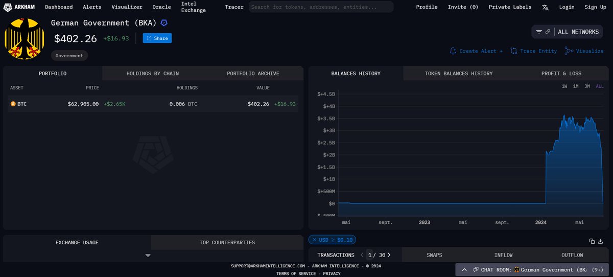Screen dimensions: 613x277
Task: Click the filter icon under Exchange Usage
Action: coord(148,255)
